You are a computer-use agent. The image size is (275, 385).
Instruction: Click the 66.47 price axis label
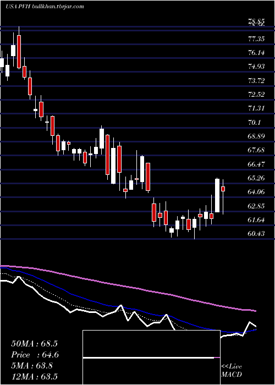(257, 164)
